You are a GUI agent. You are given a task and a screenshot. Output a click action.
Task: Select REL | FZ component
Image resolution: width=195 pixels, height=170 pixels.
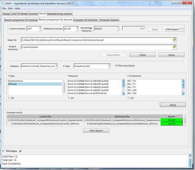(x=154, y=87)
